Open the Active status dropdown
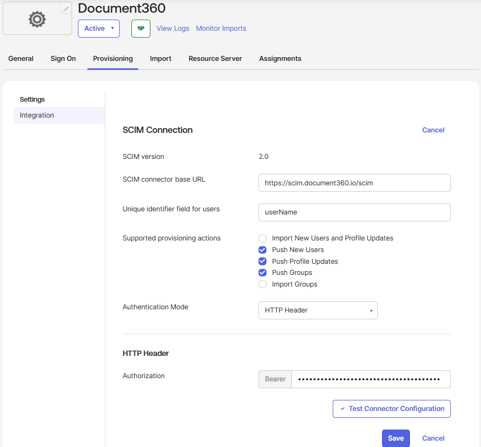481x447 pixels. pos(99,29)
